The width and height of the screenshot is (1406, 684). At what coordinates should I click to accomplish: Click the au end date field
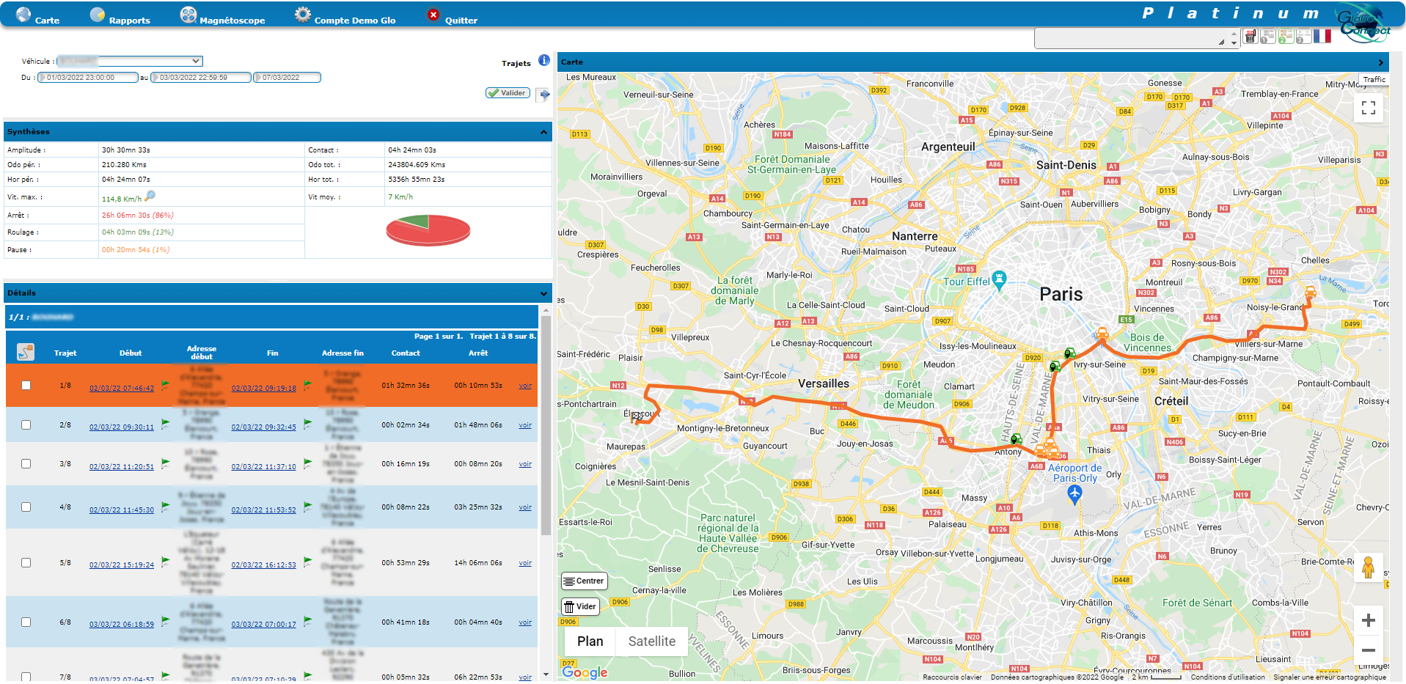[x=201, y=77]
